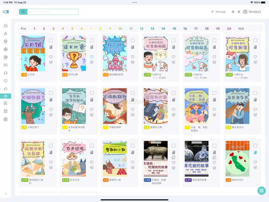Image resolution: width=269 pixels, height=202 pixels.
Task: Click the WordPress icon for 分月饼 book
Action: [x=51, y=62]
